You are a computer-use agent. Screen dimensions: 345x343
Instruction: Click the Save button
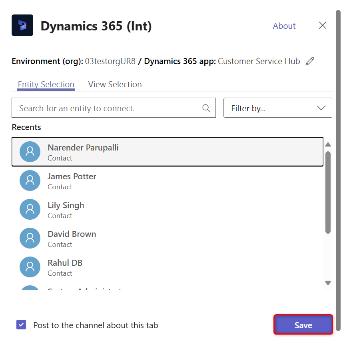303,325
